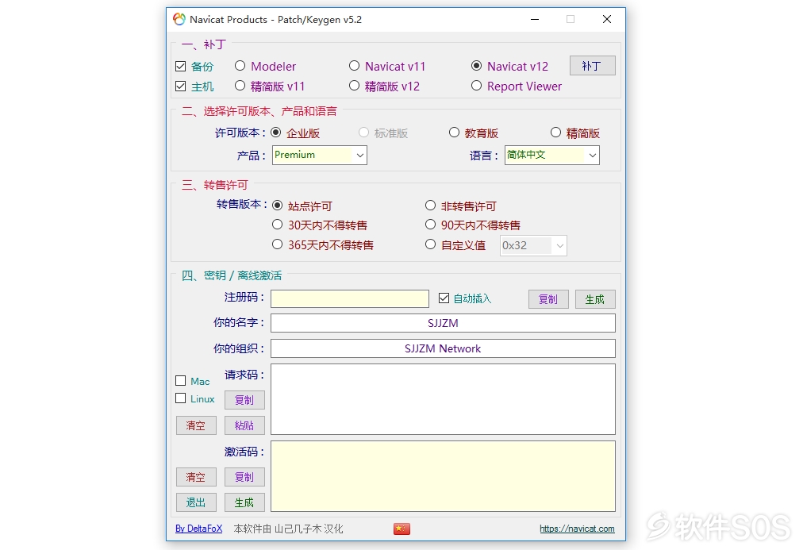Select 365天内不得转售 option
803x550 pixels.
click(x=277, y=244)
